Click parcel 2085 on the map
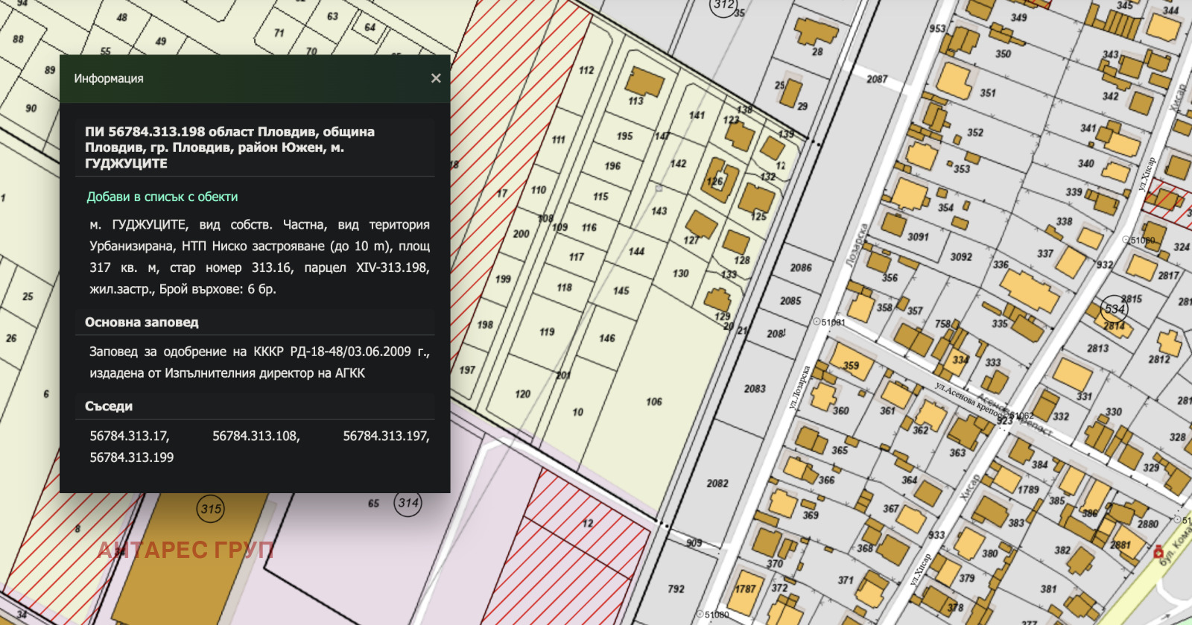Viewport: 1192px width, 625px height. point(790,301)
